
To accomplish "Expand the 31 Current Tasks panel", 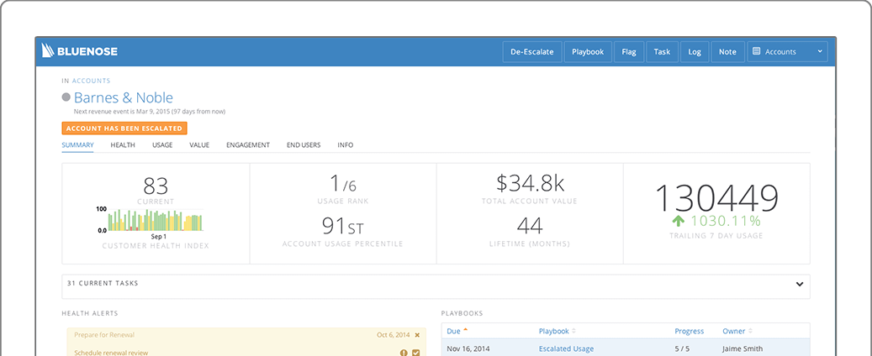I will pyautogui.click(x=800, y=284).
